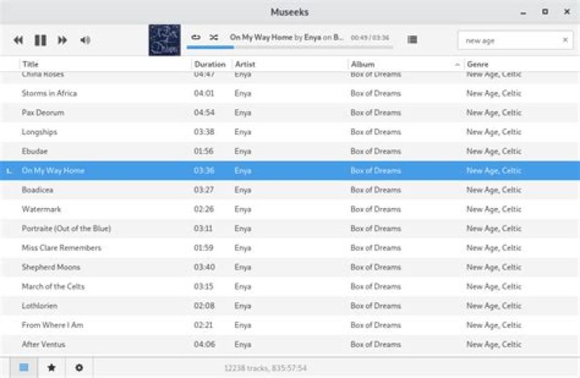The width and height of the screenshot is (580, 378).
Task: Select the After Ventus track
Action: [290, 344]
